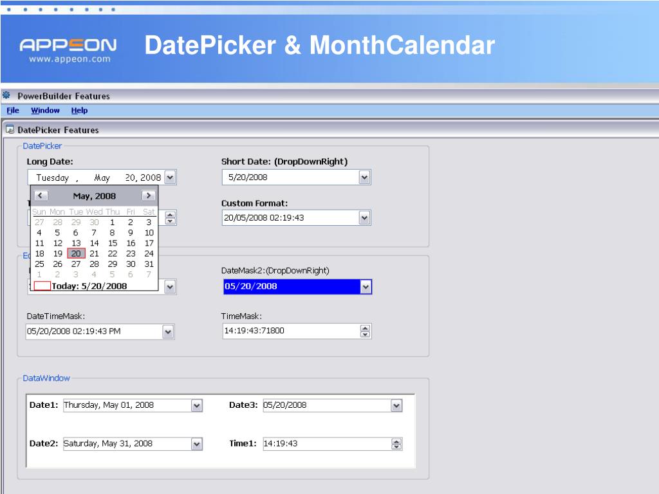The height and width of the screenshot is (494, 659).
Task: Go to next month in calendar
Action: [149, 196]
